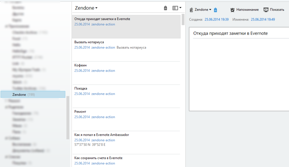Viewport: 289px width, 167px height.
Task: Open 'Как сохранить счета в Evernote' note
Action: tap(126, 161)
